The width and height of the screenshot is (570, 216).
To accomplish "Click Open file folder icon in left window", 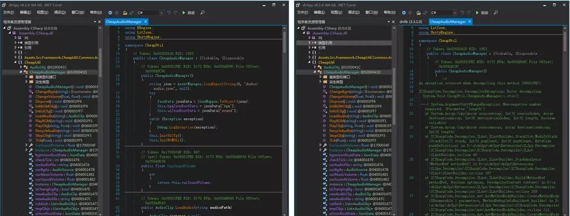I will pos(125,12).
